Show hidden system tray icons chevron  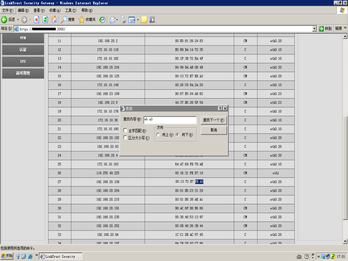pyautogui.click(x=318, y=257)
